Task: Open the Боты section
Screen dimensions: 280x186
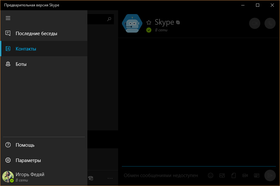Action: [x=21, y=64]
